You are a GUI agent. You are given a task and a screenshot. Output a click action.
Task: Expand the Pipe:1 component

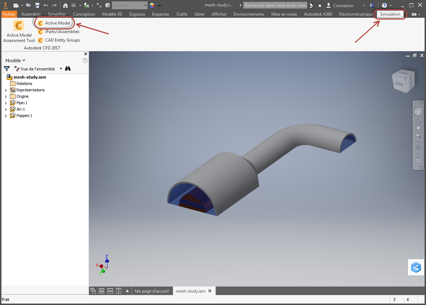(6, 103)
